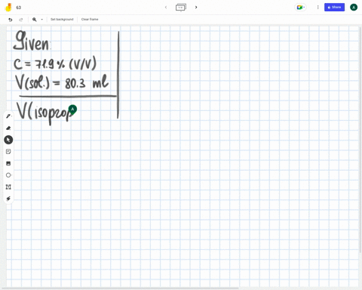Click the Share button

334,8
